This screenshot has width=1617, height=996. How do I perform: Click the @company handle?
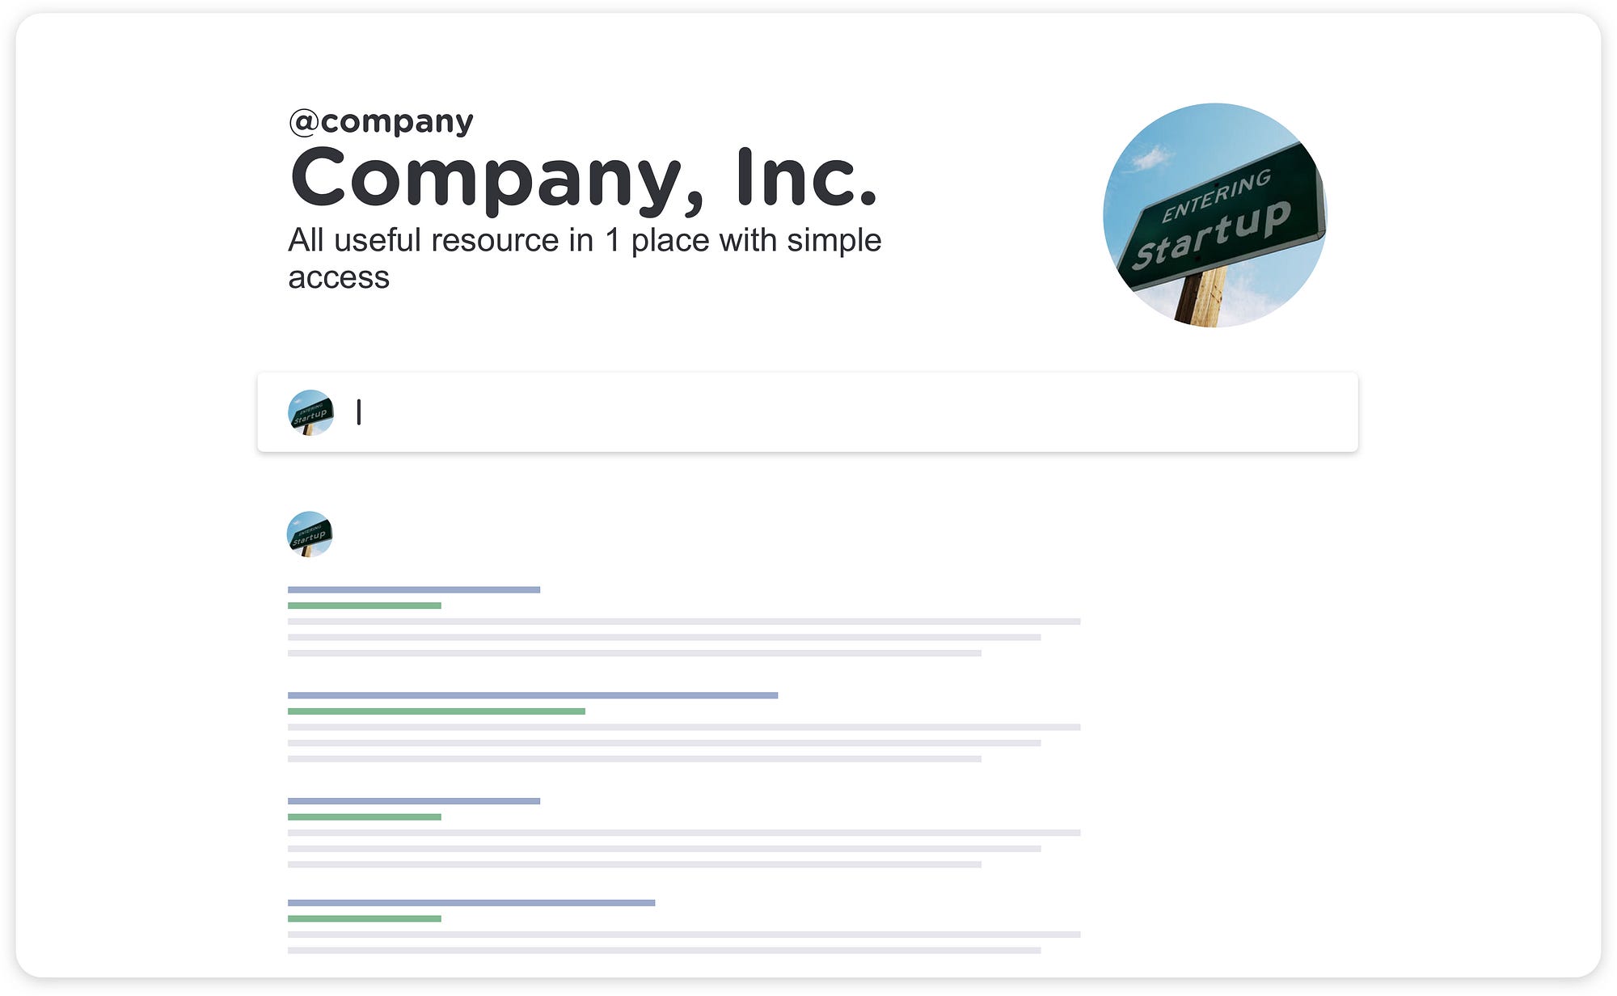coord(381,121)
